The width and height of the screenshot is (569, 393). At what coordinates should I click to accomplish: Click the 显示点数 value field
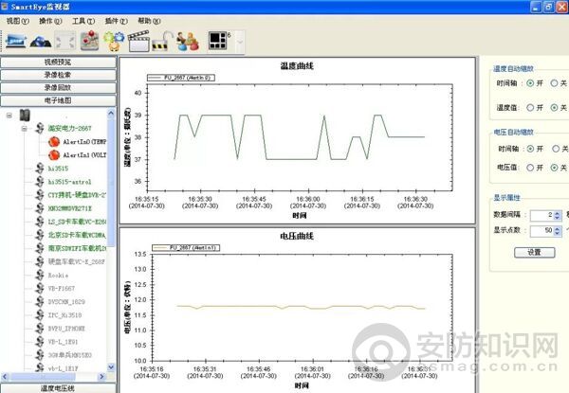pyautogui.click(x=541, y=230)
